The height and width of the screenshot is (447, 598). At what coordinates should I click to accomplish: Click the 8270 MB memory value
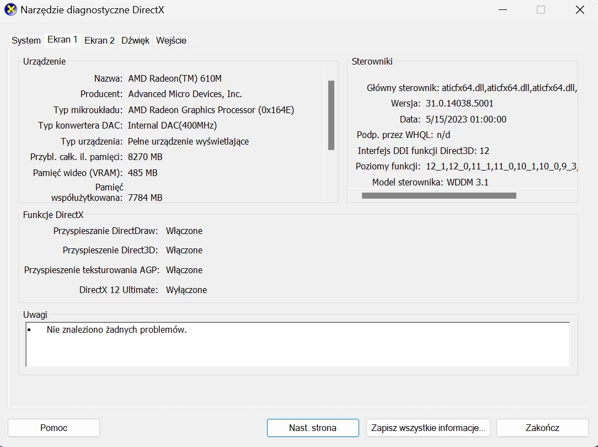click(x=145, y=157)
